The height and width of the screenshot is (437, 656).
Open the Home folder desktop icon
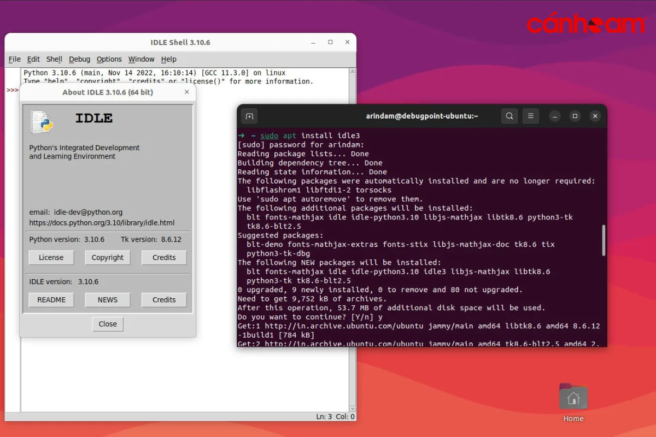(573, 403)
